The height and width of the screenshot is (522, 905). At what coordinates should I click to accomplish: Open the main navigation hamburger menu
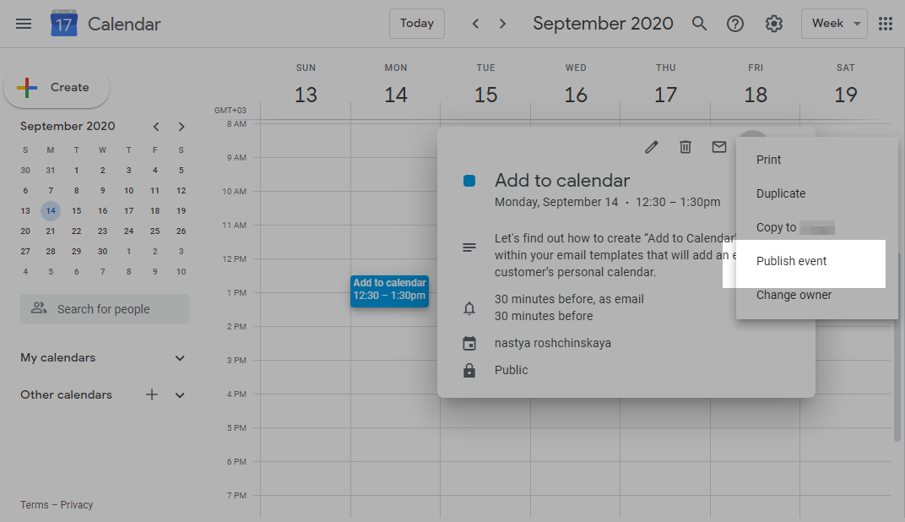pos(23,24)
